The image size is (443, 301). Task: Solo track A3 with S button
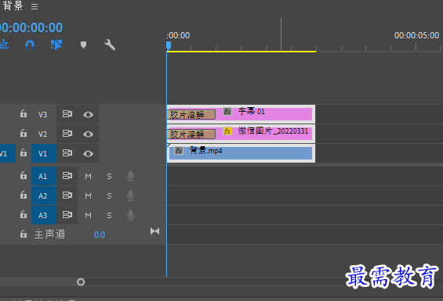tap(109, 216)
